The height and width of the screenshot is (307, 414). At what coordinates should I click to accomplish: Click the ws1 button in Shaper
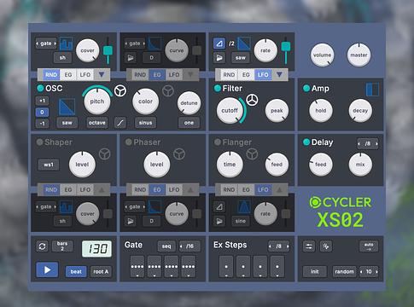coord(49,165)
